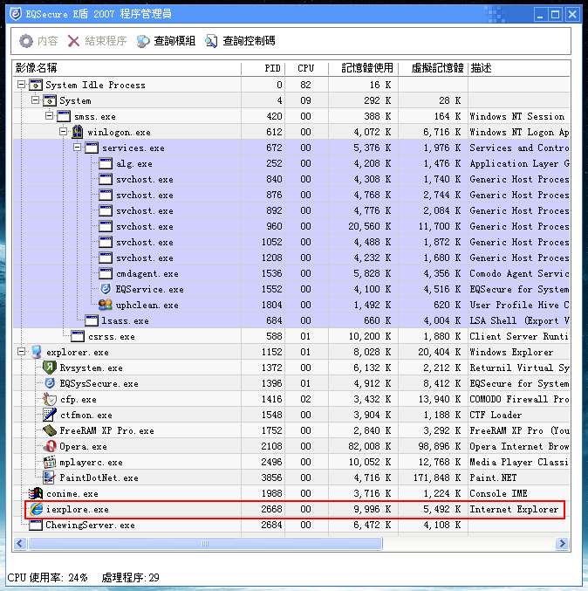Click description 'Windows Explorer'
The height and width of the screenshot is (591, 588).
click(x=511, y=352)
